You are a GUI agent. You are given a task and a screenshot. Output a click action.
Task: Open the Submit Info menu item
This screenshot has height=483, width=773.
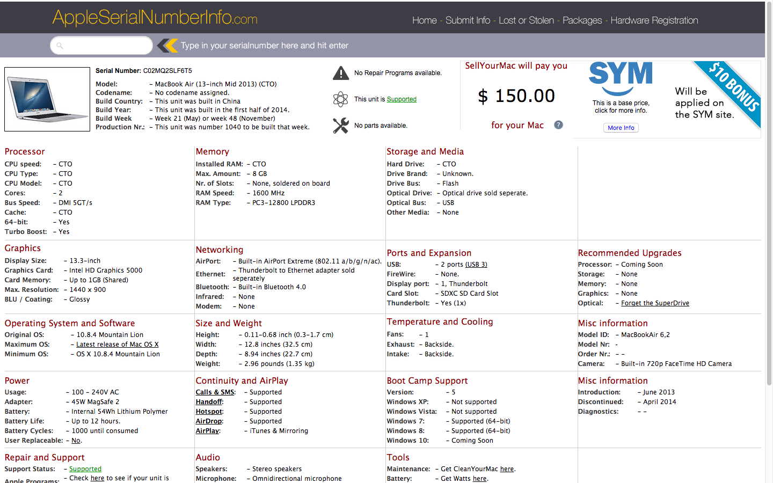(x=468, y=20)
